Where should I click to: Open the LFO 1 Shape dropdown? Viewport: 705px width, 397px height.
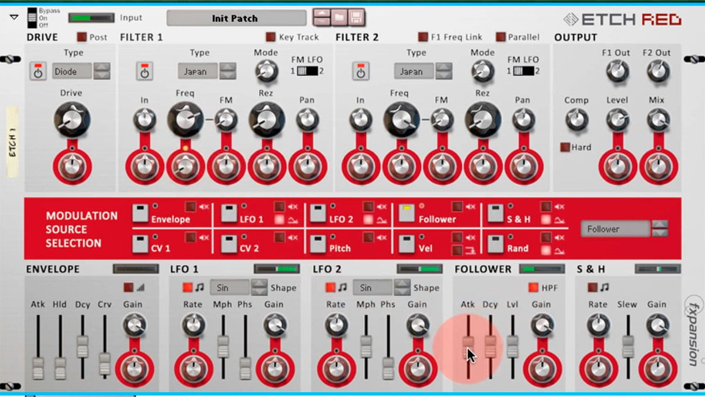pos(230,288)
